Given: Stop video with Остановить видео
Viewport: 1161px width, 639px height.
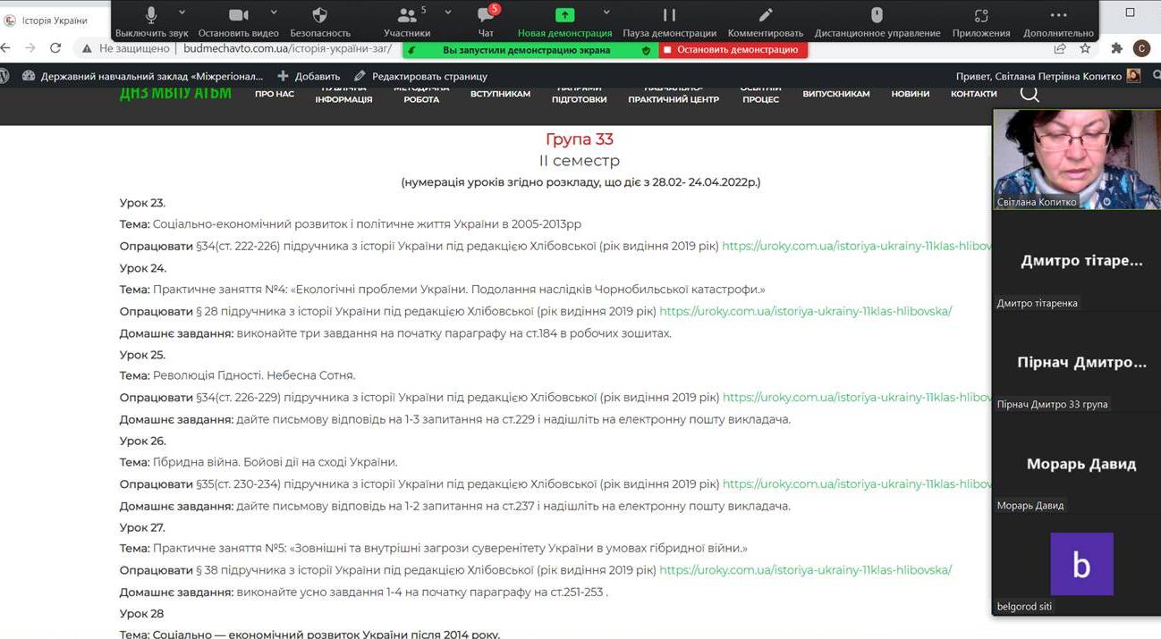Looking at the screenshot, I should 238,21.
